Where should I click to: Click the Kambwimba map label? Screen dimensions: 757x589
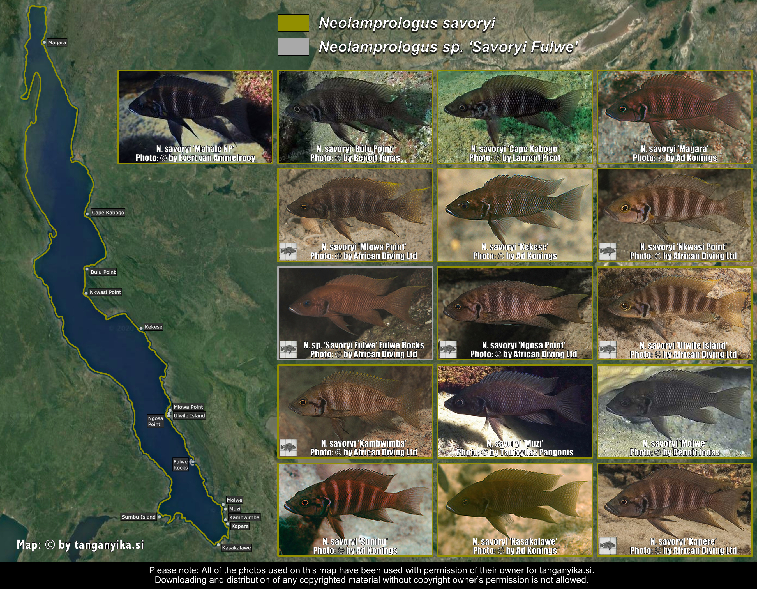point(244,517)
